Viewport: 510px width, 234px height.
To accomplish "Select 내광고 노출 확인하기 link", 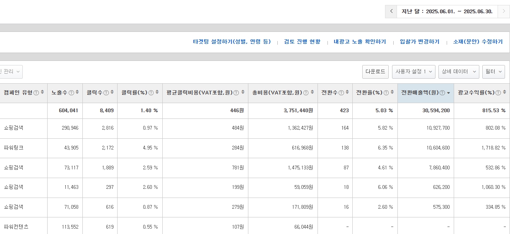I will 360,42.
